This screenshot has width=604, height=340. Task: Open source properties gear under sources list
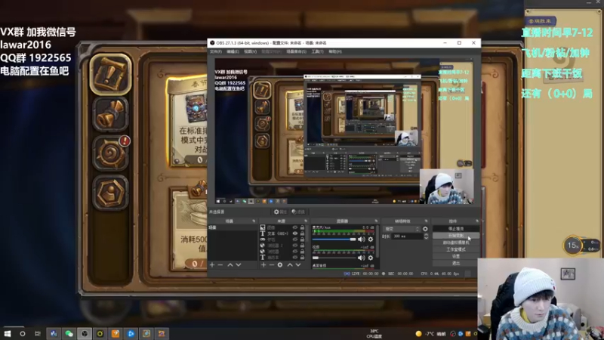click(x=280, y=265)
